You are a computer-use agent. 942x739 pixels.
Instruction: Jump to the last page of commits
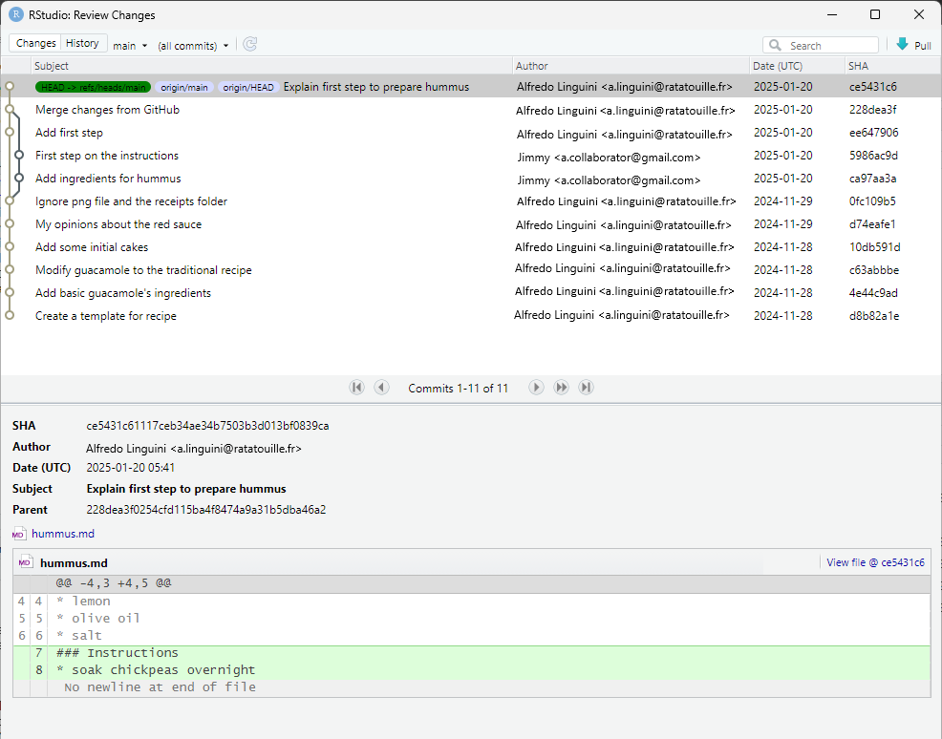(586, 387)
